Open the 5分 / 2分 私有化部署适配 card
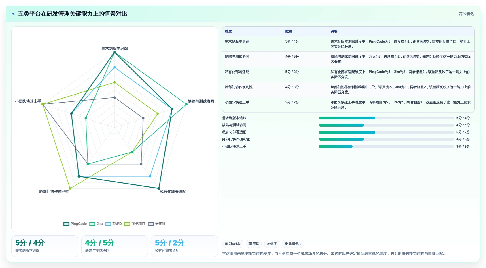The width and height of the screenshot is (486, 268). [184, 246]
